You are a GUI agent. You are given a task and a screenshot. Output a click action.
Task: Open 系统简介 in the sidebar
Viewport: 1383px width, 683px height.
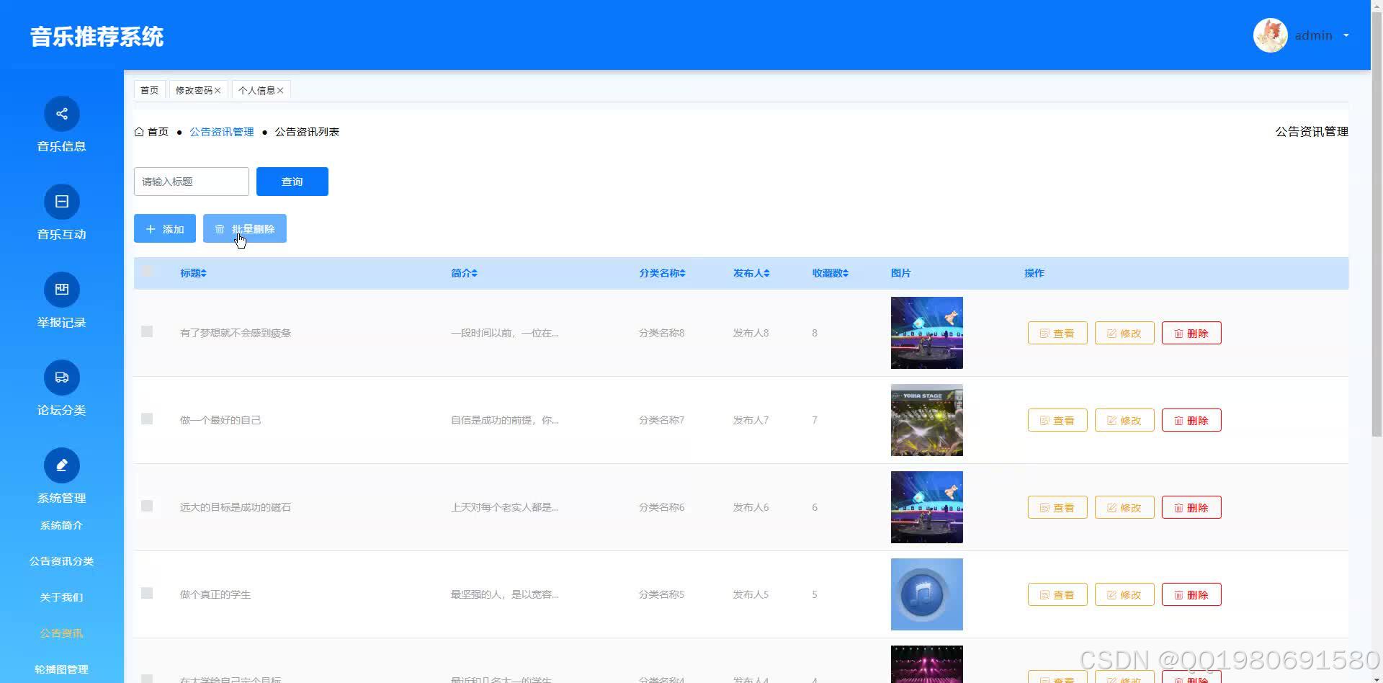point(62,525)
